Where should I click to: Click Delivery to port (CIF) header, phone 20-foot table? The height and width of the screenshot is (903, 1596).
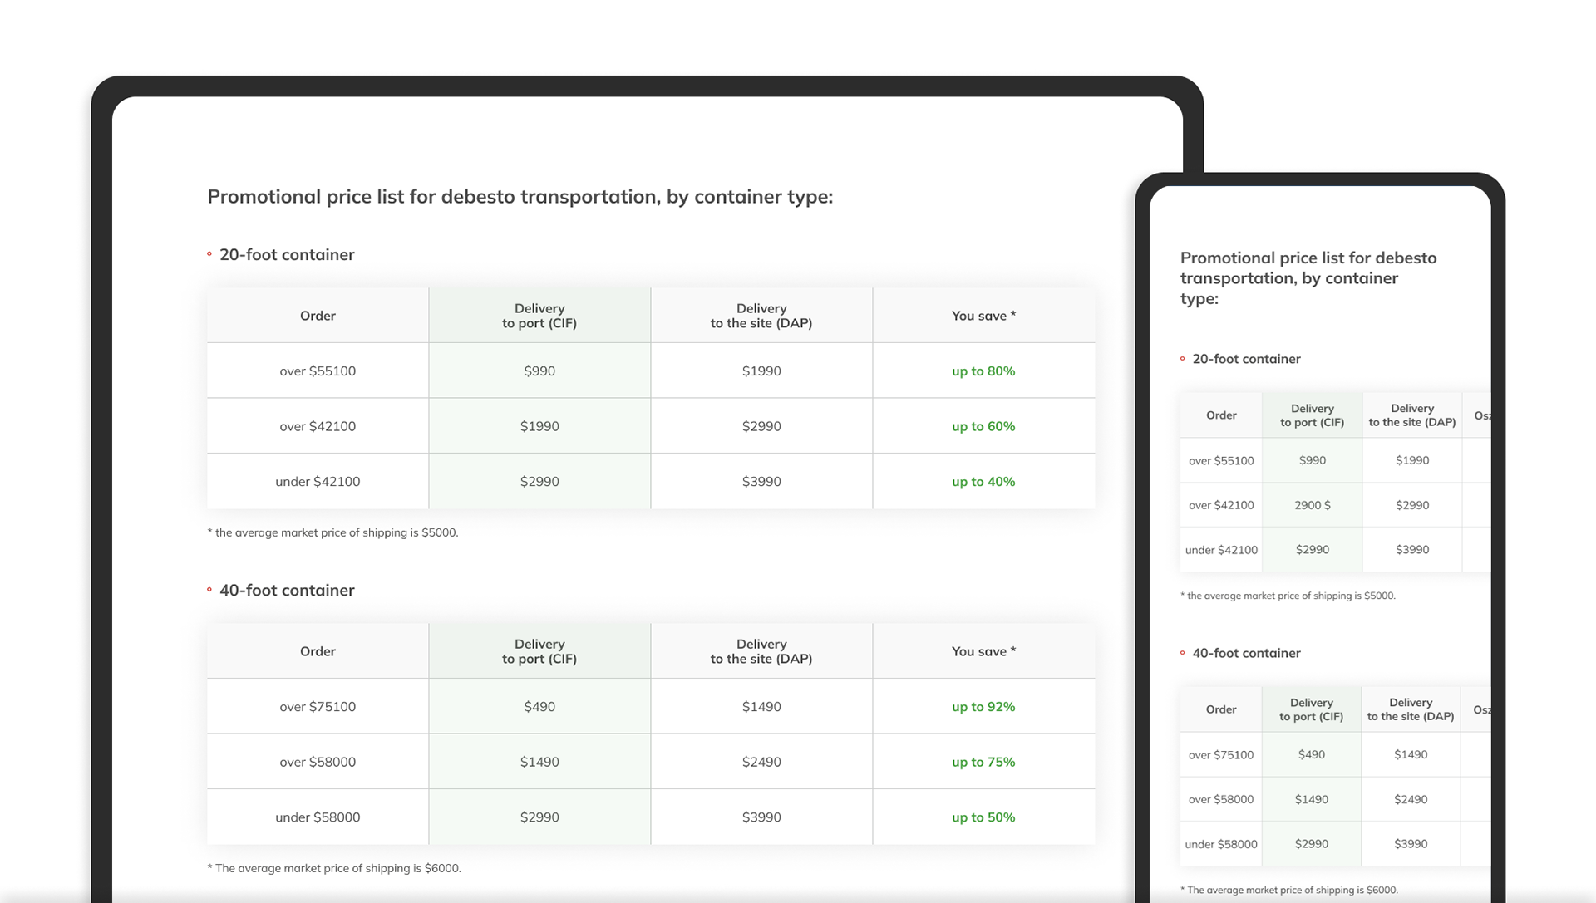tap(1313, 415)
